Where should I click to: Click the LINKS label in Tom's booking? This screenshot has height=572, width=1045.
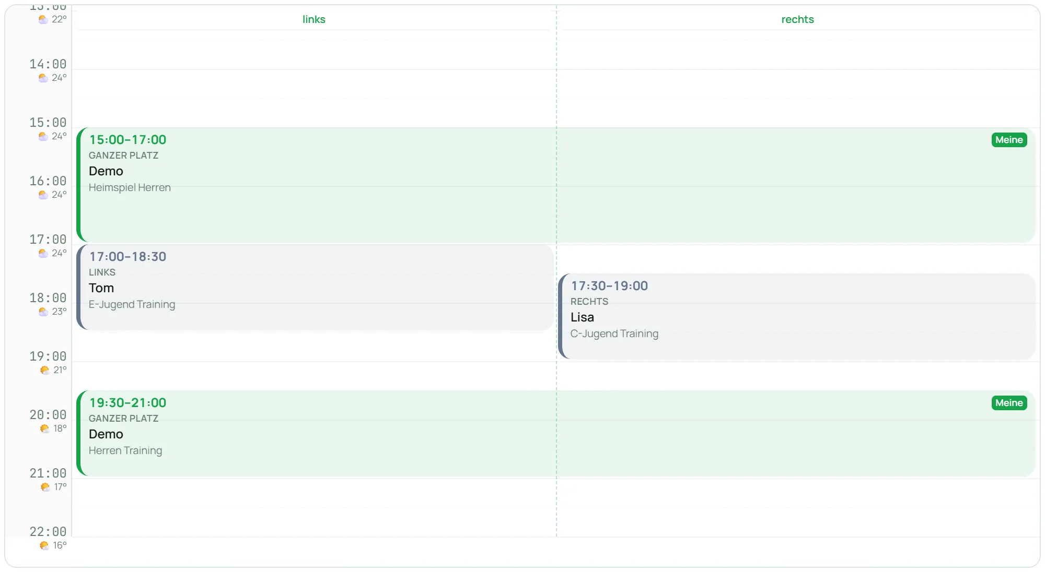(x=102, y=272)
